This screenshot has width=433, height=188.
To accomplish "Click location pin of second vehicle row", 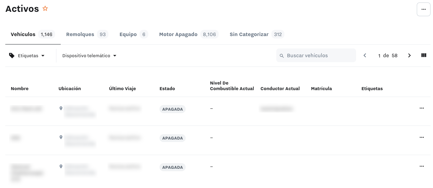I will click(61, 137).
